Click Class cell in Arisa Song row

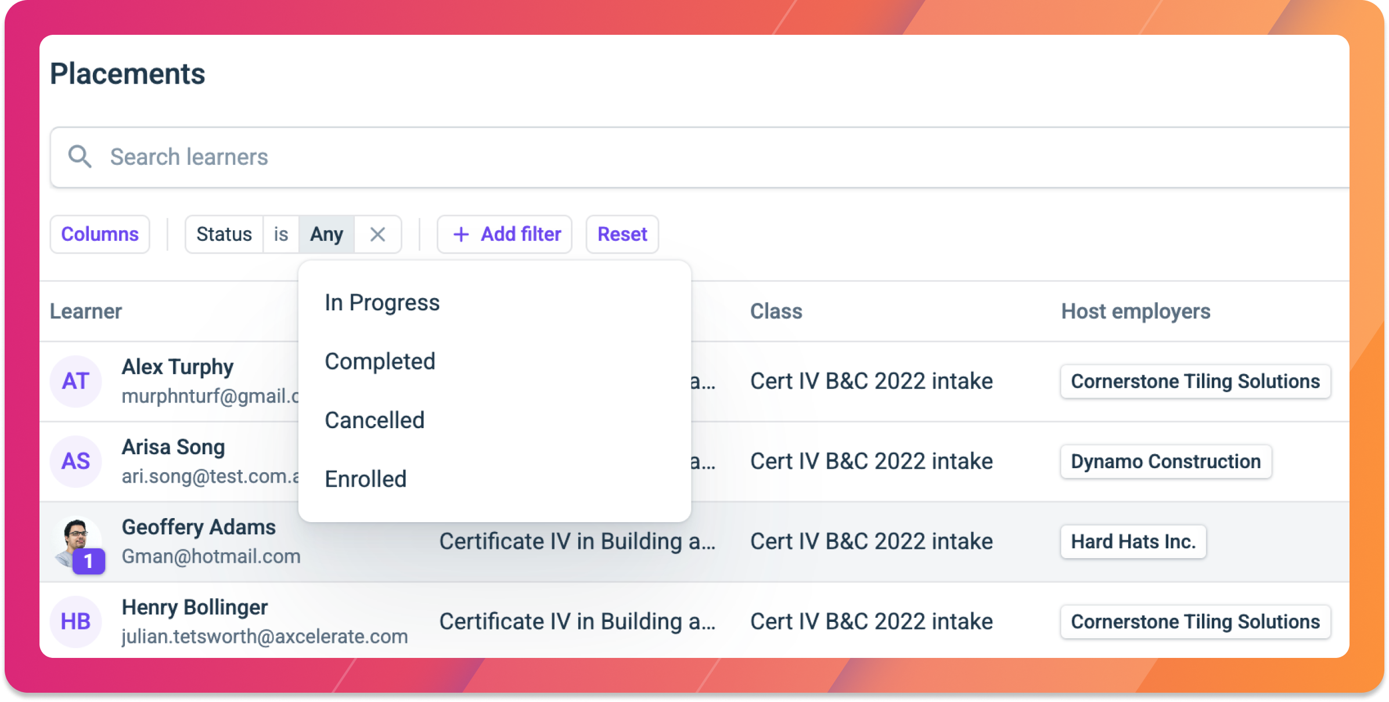point(872,461)
